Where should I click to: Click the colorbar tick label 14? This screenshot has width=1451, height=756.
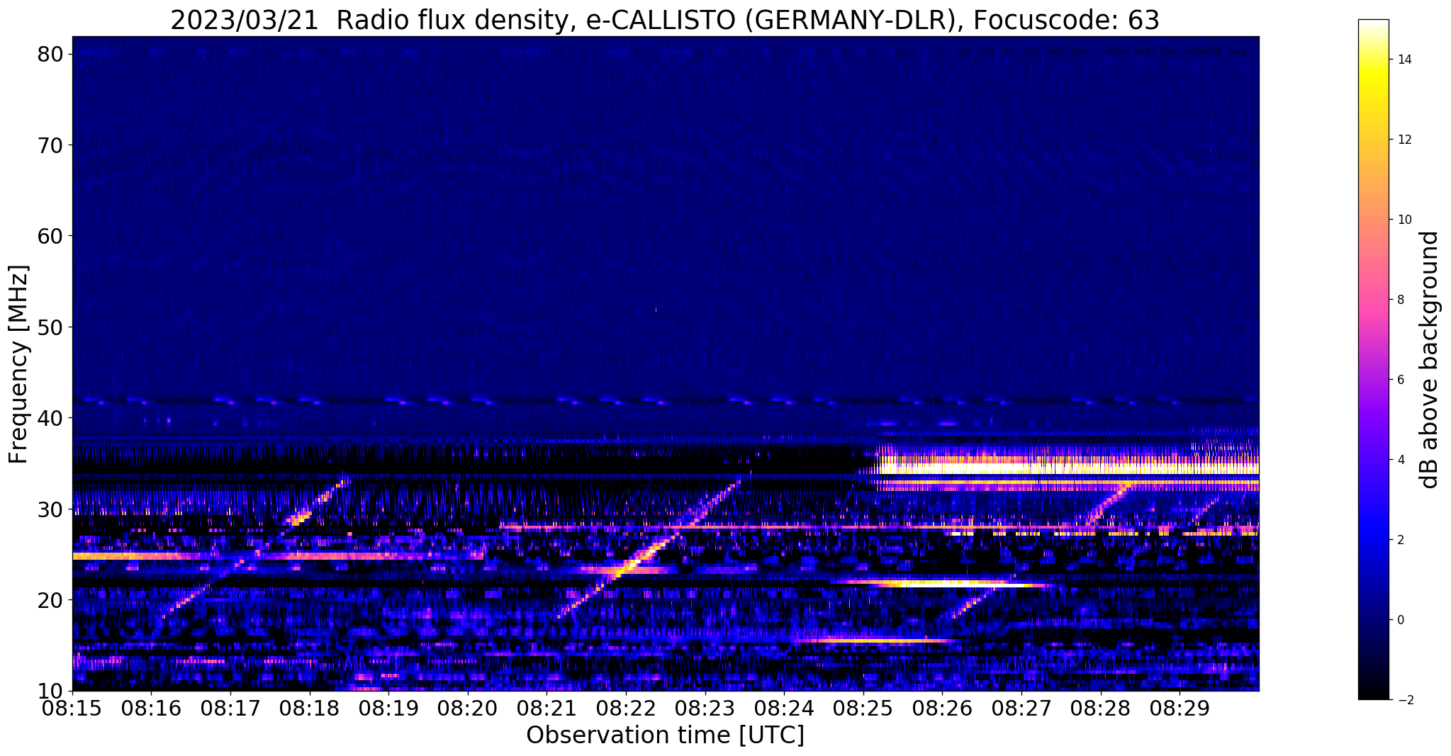tap(1404, 60)
